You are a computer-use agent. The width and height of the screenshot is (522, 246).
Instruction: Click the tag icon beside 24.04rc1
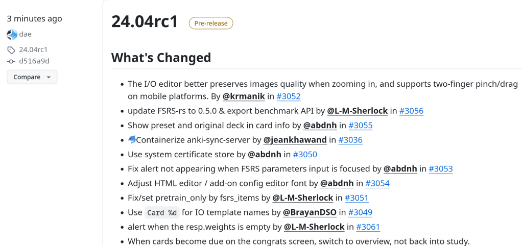pos(11,50)
